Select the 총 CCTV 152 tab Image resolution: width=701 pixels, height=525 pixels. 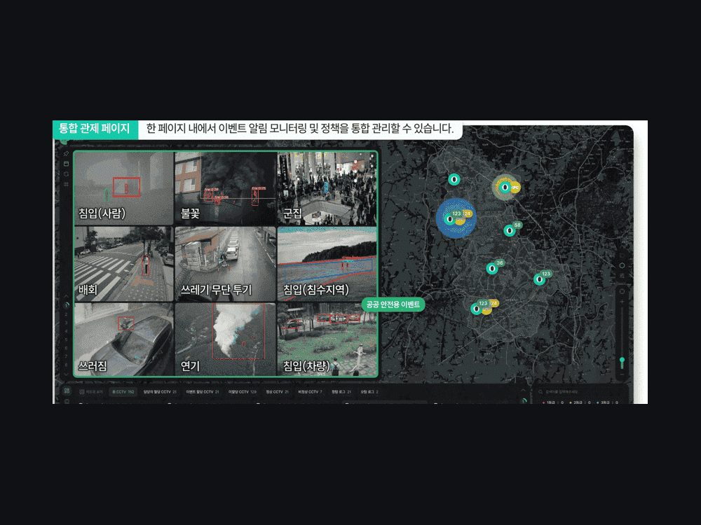click(123, 392)
